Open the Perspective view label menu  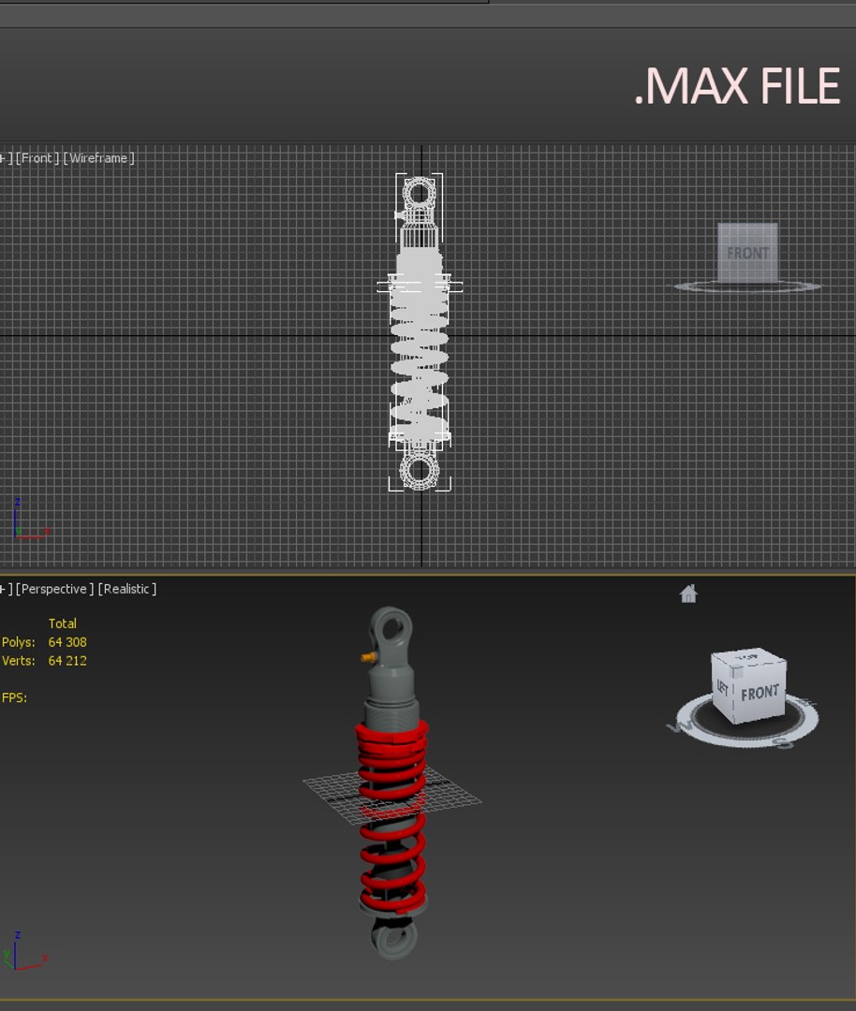tap(55, 589)
